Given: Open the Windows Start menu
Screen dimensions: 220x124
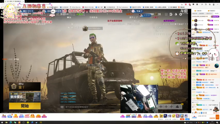Looking at the screenshot, I should (x=2, y=123).
